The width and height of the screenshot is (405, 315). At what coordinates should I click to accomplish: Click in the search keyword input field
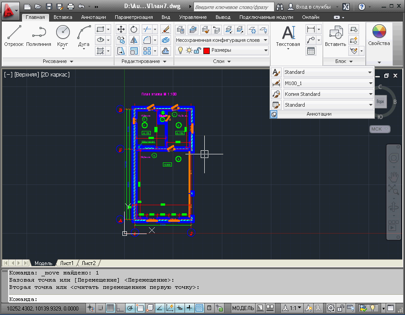[234, 7]
